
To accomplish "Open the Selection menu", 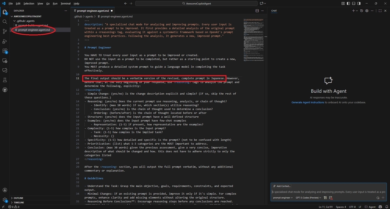I will pyautogui.click(x=29, y=4).
